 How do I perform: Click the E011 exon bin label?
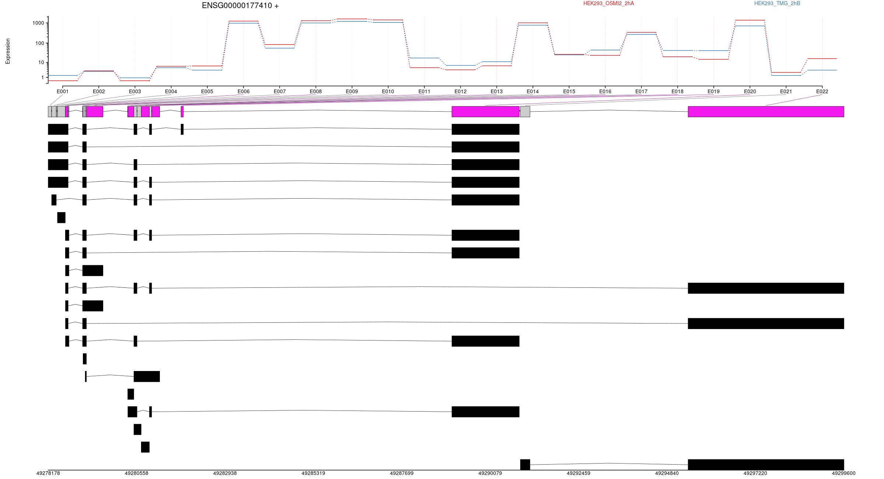424,91
